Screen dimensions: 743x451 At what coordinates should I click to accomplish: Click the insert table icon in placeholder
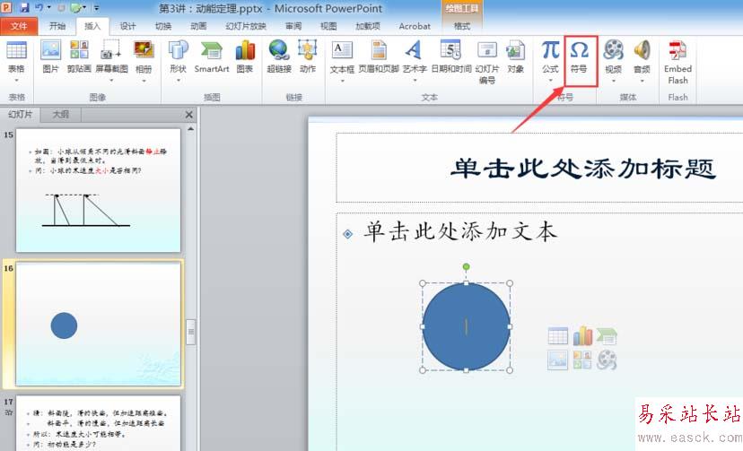pyautogui.click(x=558, y=336)
